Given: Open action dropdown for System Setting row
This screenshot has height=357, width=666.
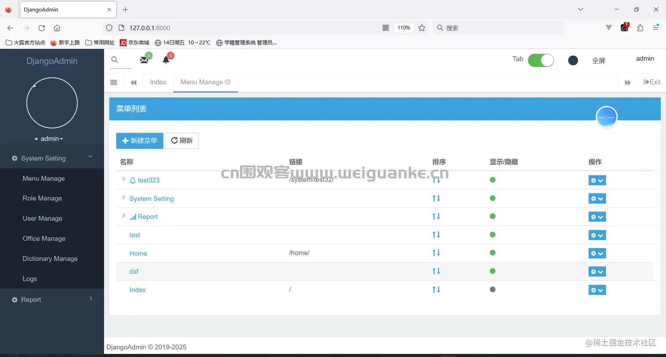Looking at the screenshot, I should pyautogui.click(x=597, y=199).
